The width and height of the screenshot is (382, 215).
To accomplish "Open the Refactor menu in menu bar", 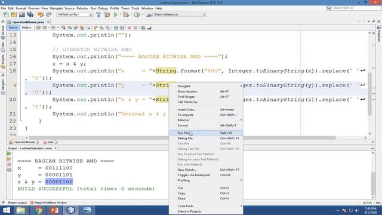I will 82,8.
